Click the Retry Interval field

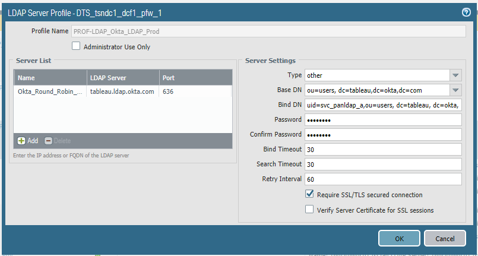click(383, 179)
